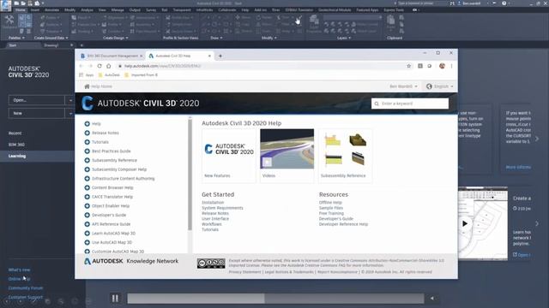Click the Creative Commons license badge
This screenshot has width=549, height=308.
pyautogui.click(x=211, y=264)
